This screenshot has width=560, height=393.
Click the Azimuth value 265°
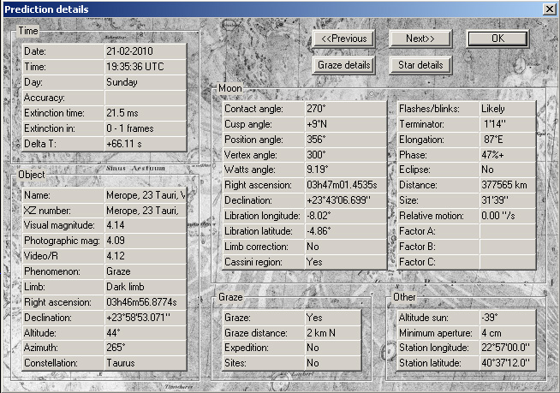(x=146, y=348)
